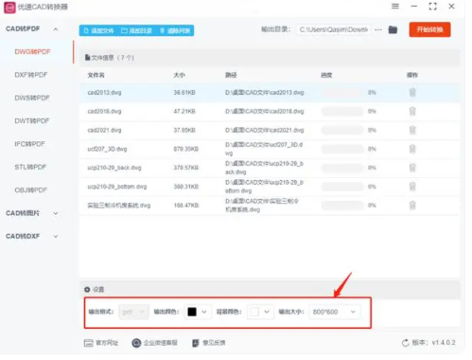Image resolution: width=472 pixels, height=360 pixels.
Task: Select the ucf207_3D.dwg file name
Action: 107,149
